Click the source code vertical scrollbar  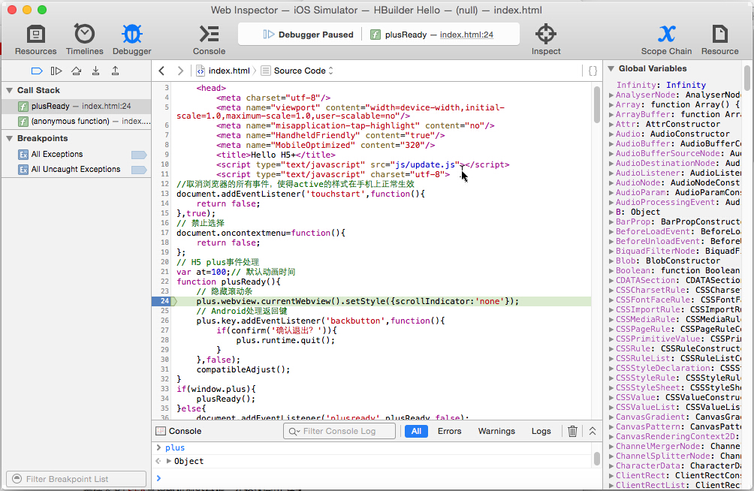(596, 104)
